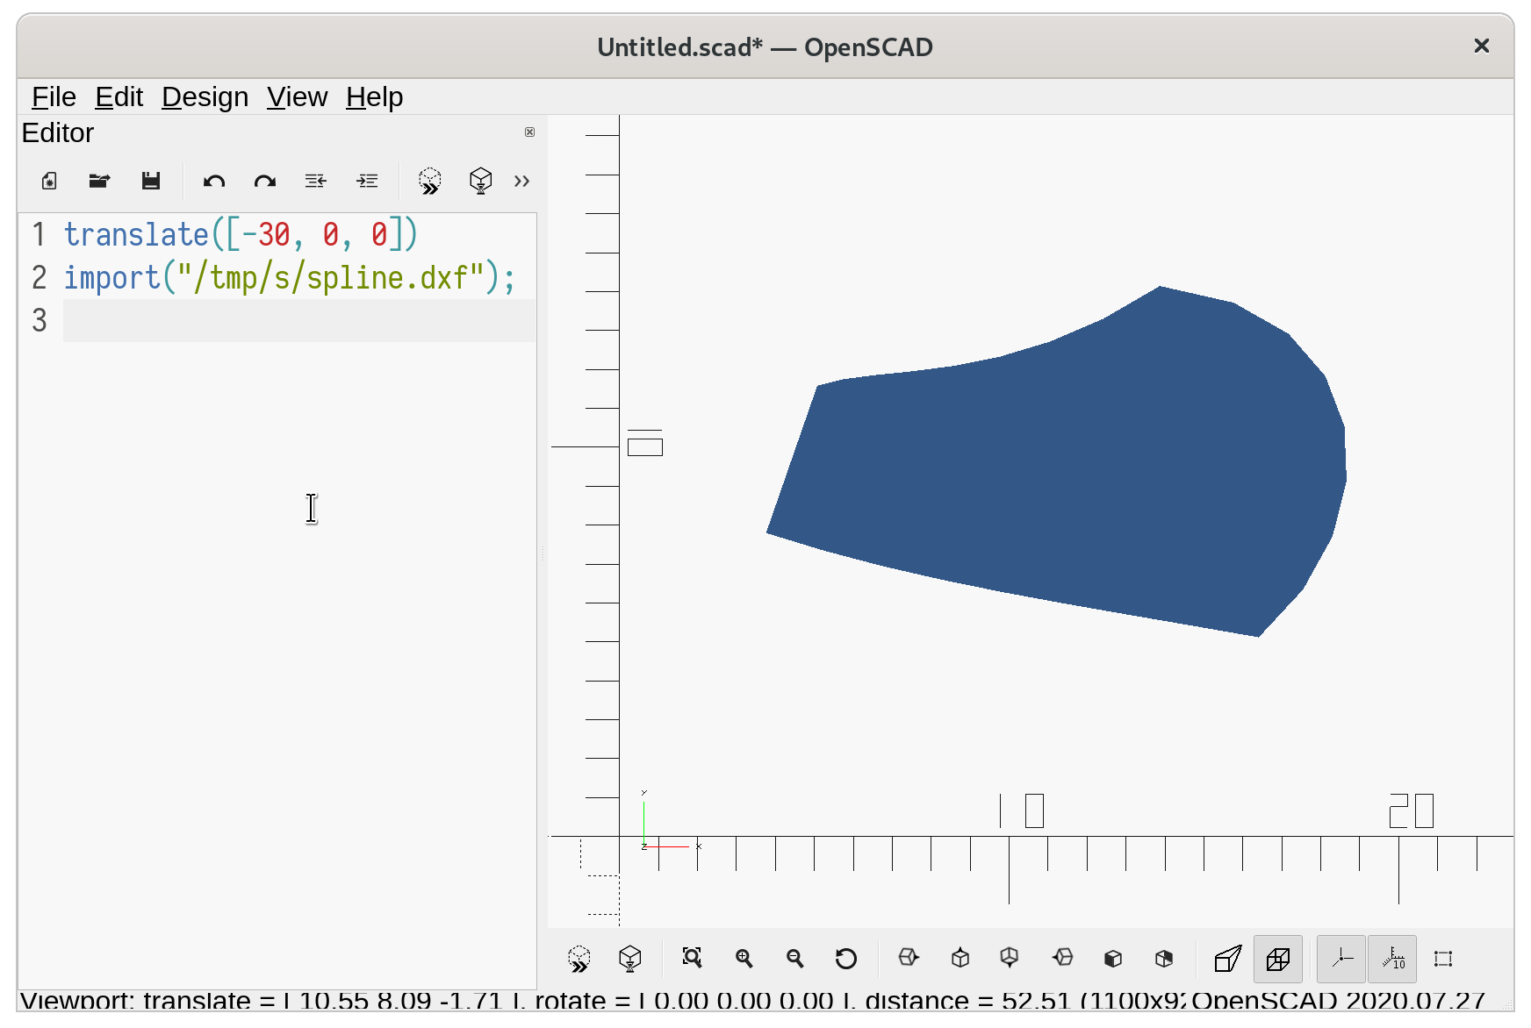This screenshot has height=1028, width=1531.
Task: Open a file using the folder icon
Action: click(99, 182)
